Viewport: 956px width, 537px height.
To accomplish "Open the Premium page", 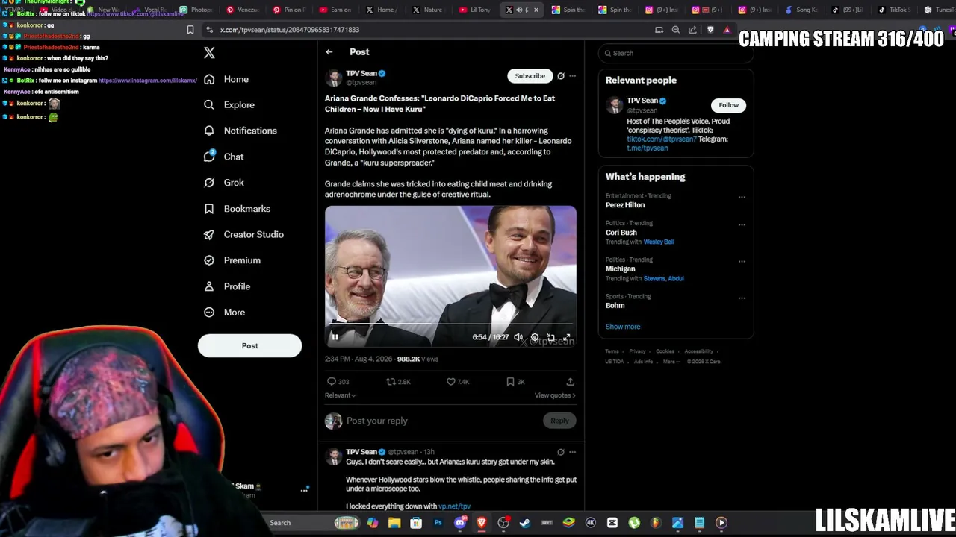I will pyautogui.click(x=232, y=260).
